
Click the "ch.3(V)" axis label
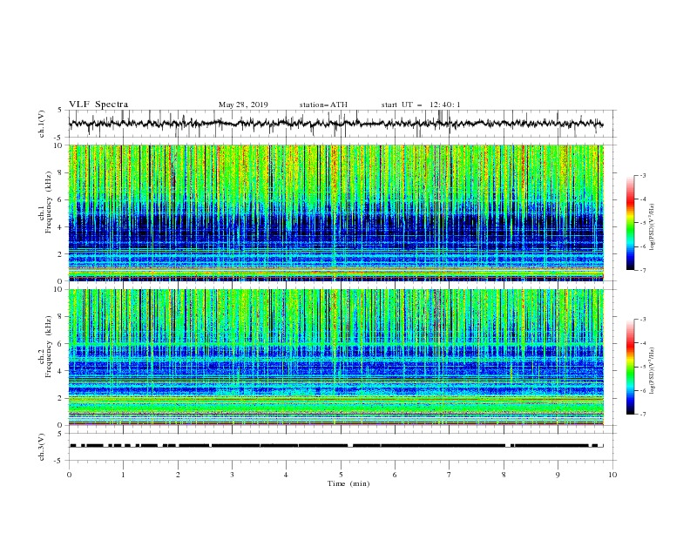click(x=42, y=447)
